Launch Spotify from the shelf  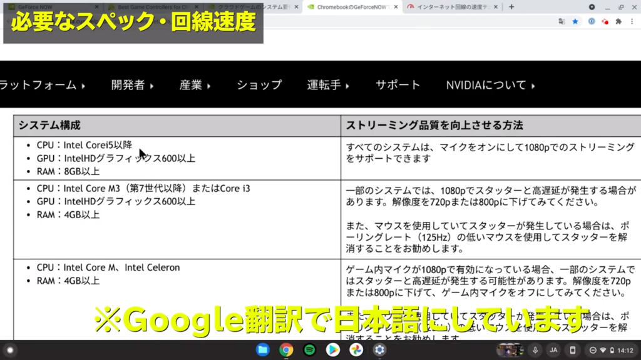click(x=309, y=349)
